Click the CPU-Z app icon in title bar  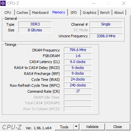coord(3,3)
